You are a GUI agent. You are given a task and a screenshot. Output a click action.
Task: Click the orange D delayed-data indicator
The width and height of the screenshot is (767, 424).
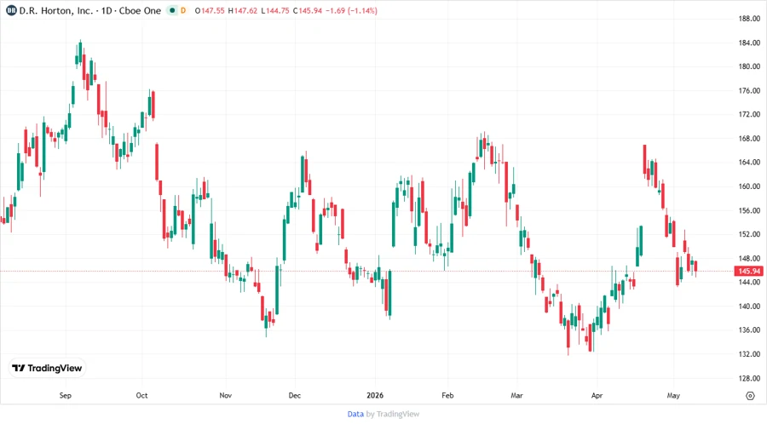[183, 10]
